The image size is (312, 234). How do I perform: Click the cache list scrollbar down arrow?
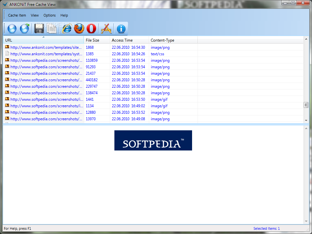306,120
